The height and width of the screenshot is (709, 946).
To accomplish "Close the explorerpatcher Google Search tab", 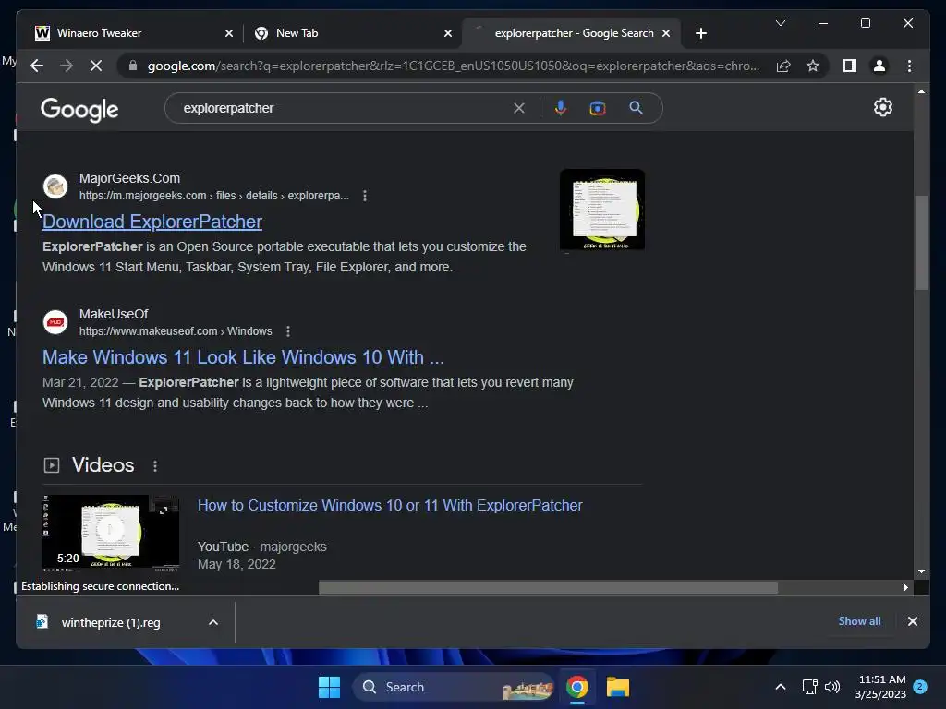I will pos(666,34).
